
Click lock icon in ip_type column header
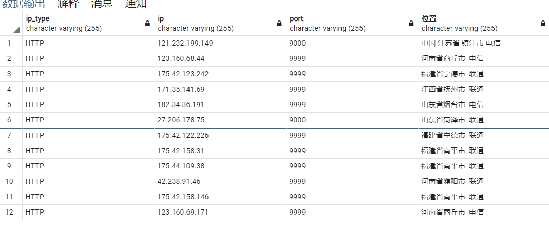coord(147,24)
